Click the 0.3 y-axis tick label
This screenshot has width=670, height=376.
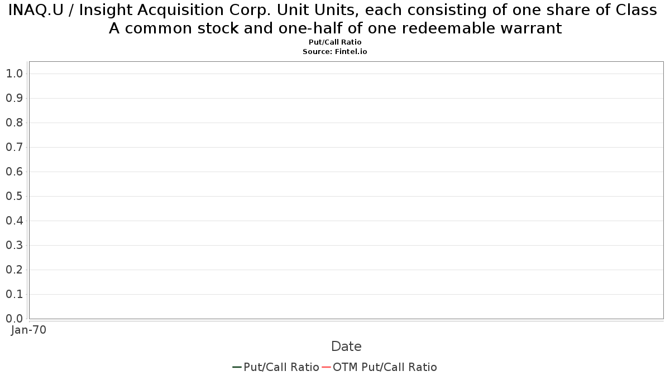15,245
